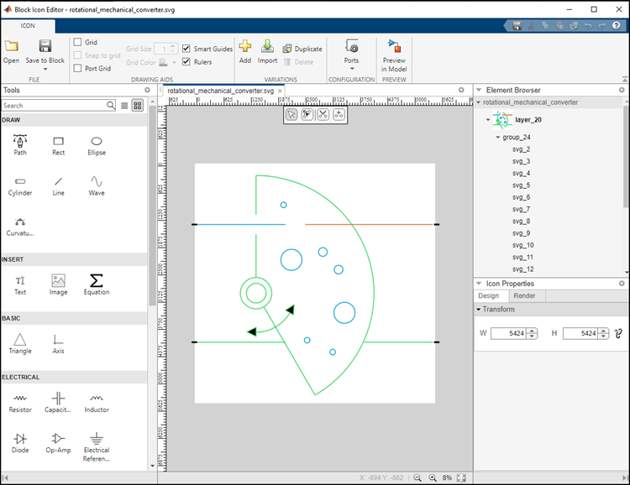The image size is (630, 485).
Task: Collapse the group_24 tree node
Action: (x=498, y=138)
